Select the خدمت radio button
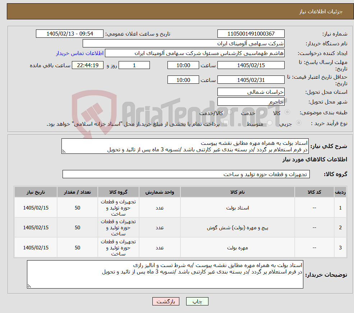 pyautogui.click(x=262, y=112)
